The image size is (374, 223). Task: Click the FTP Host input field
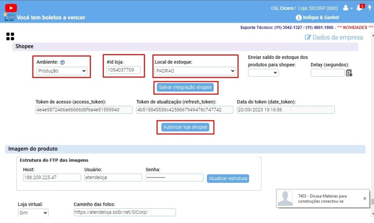(x=52, y=177)
